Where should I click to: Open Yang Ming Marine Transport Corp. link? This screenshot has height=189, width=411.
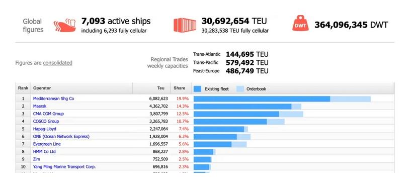tap(64, 167)
